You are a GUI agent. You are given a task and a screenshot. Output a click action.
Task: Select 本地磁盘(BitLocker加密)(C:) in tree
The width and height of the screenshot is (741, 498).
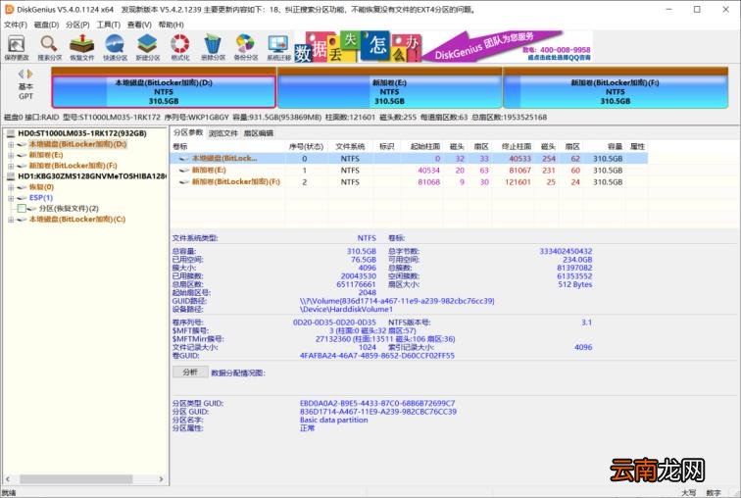(77, 220)
